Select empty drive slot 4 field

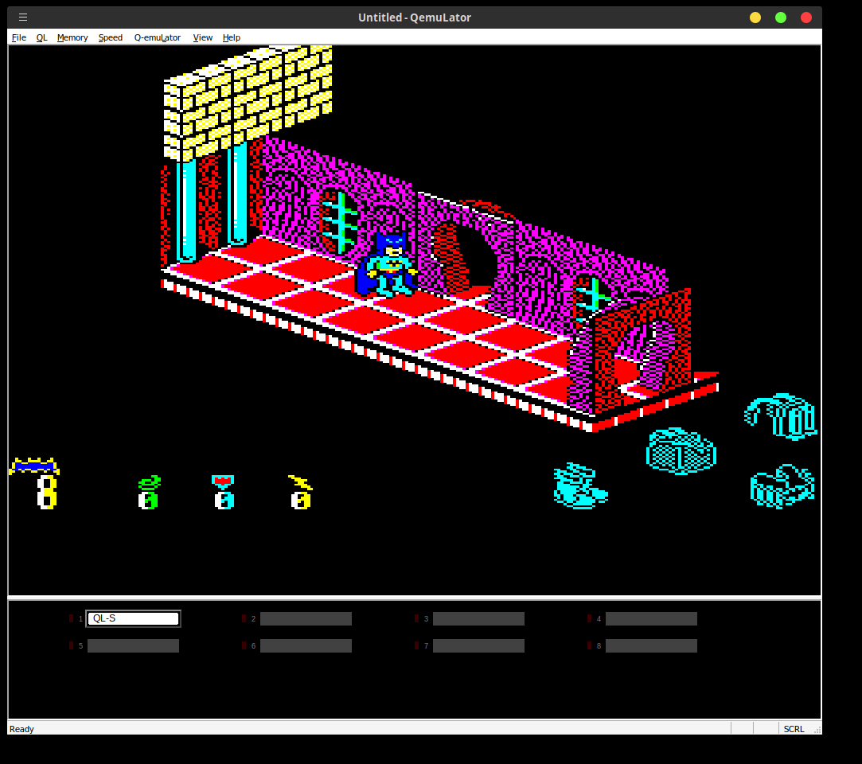coord(651,619)
